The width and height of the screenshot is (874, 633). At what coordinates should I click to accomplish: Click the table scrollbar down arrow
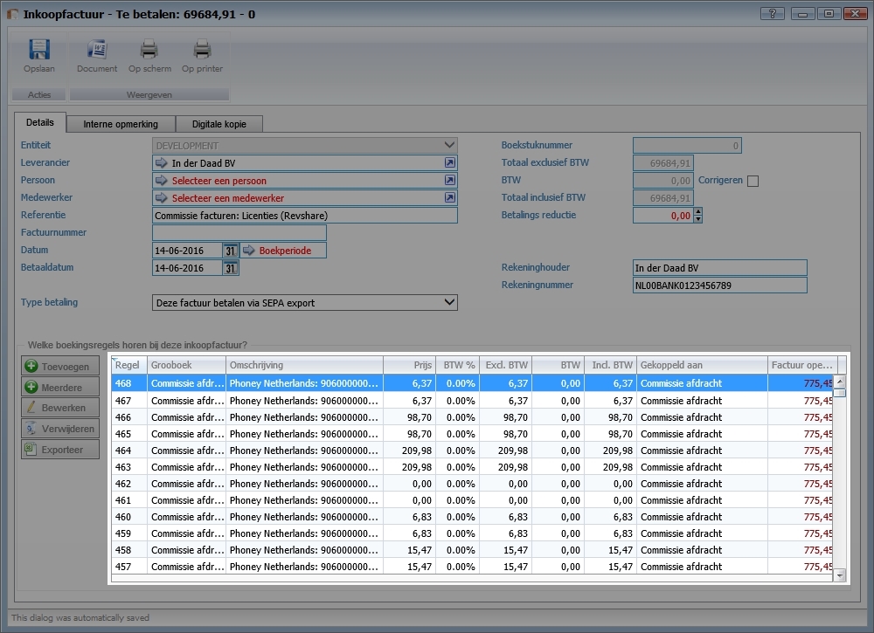point(840,575)
